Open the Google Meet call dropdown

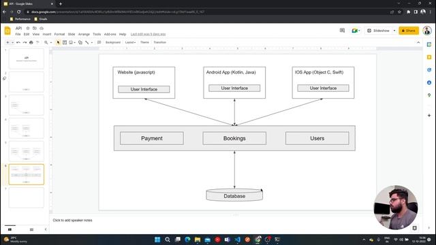click(356, 31)
